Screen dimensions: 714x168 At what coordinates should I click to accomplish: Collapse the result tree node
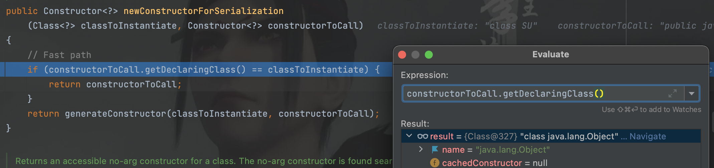tap(409, 136)
